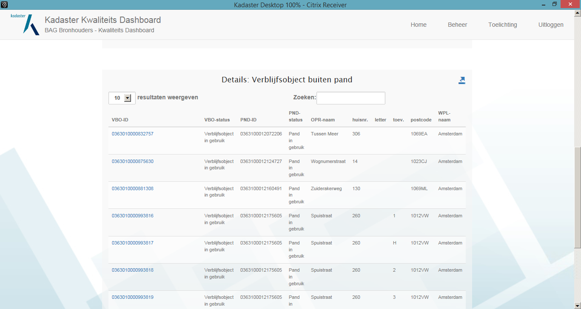
Task: Click Uitloggen to log out
Action: tap(551, 25)
